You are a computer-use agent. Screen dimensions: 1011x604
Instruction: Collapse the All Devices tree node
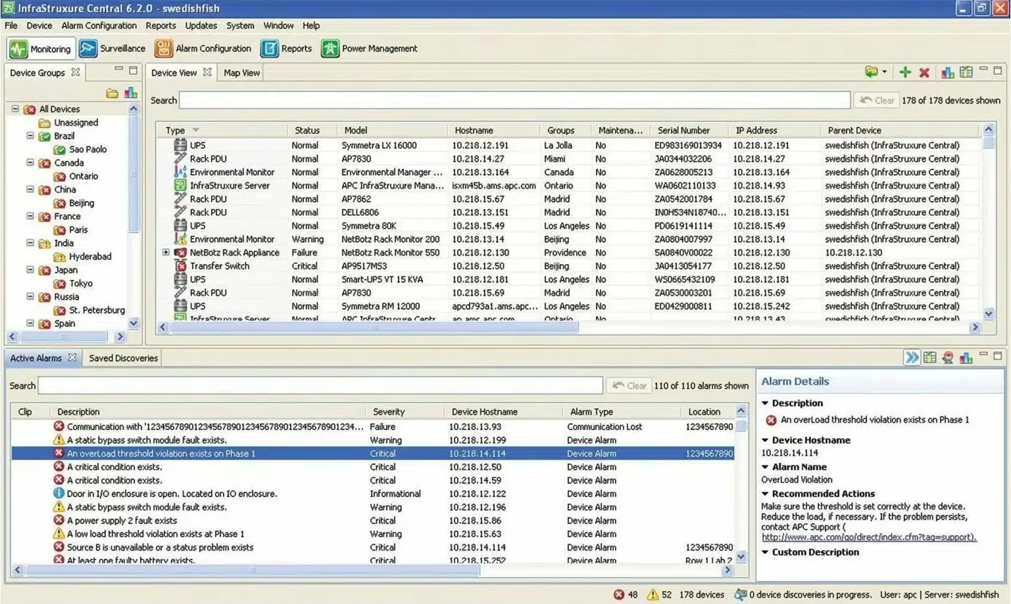(16, 109)
